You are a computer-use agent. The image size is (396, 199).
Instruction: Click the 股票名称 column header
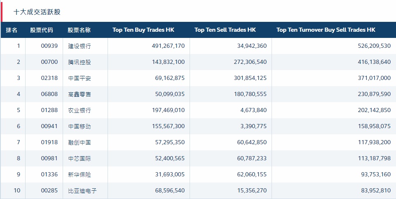click(x=79, y=30)
